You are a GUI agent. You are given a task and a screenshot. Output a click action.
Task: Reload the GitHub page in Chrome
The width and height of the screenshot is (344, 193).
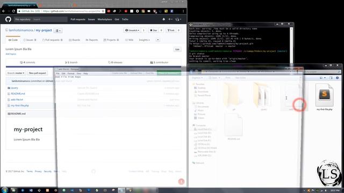click(13, 11)
